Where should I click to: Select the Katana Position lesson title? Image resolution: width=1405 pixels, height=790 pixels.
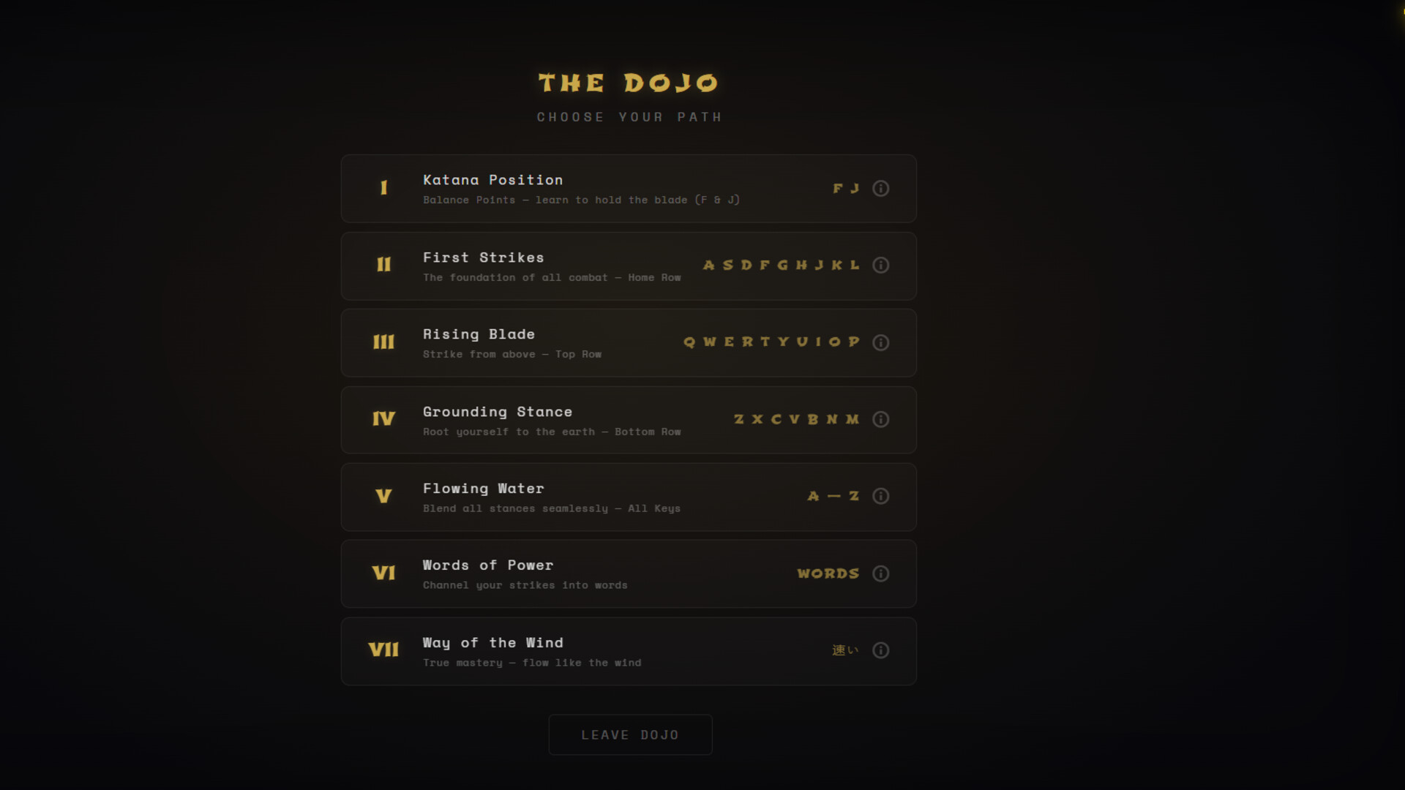tap(492, 180)
